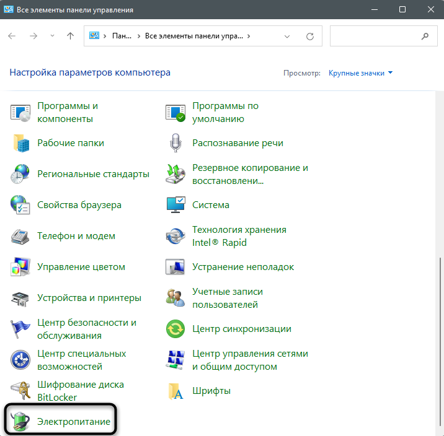Open the Regional Standards globe-clock icon
The height and width of the screenshot is (436, 444).
click(20, 174)
